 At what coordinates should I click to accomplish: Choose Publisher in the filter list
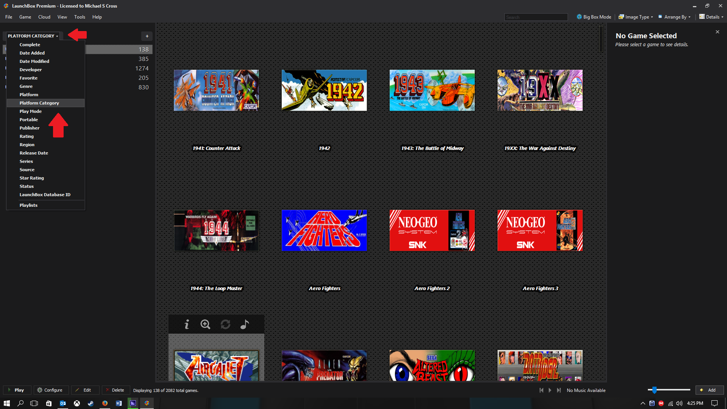pos(45,128)
